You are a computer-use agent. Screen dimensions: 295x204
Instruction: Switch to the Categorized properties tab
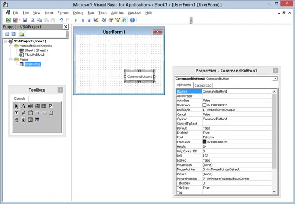coord(203,85)
